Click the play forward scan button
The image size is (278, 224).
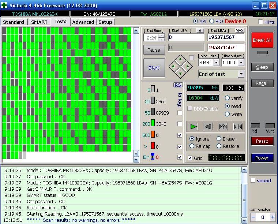194,127
